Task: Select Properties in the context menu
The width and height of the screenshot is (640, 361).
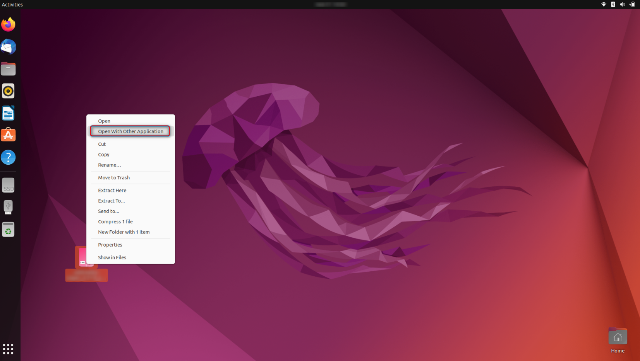Action: click(110, 245)
